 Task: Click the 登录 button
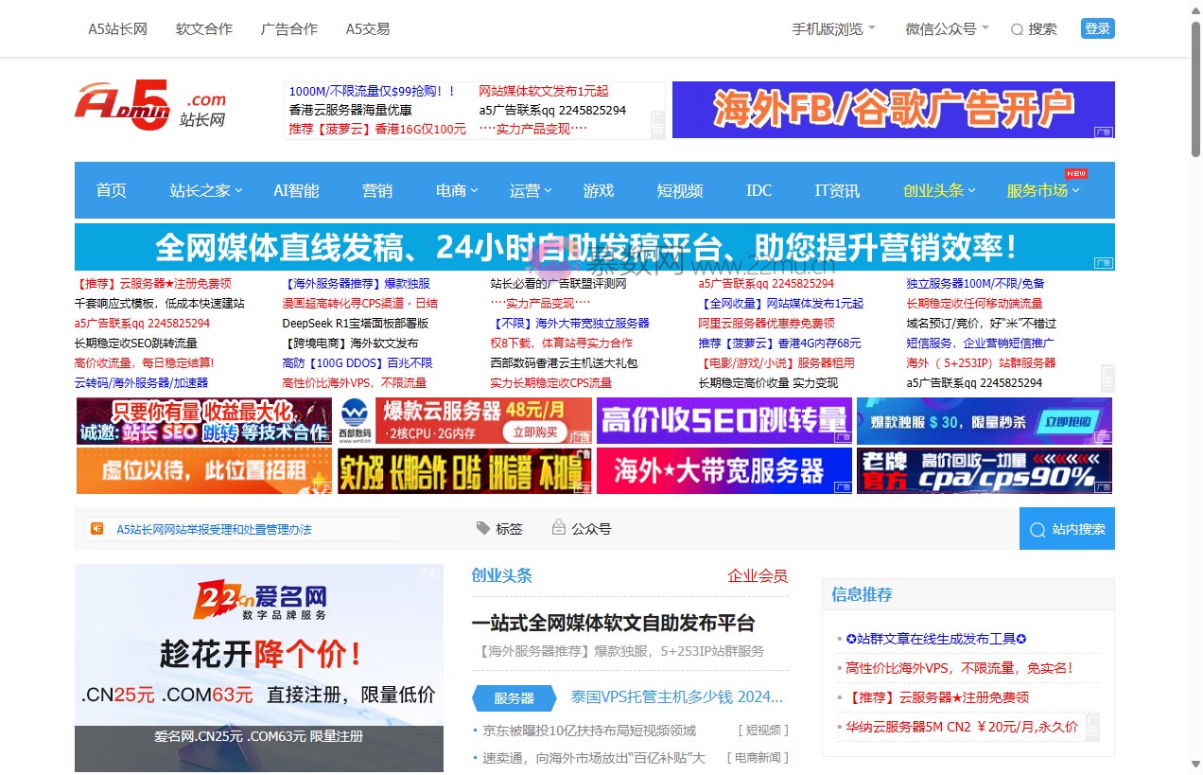coord(1096,28)
